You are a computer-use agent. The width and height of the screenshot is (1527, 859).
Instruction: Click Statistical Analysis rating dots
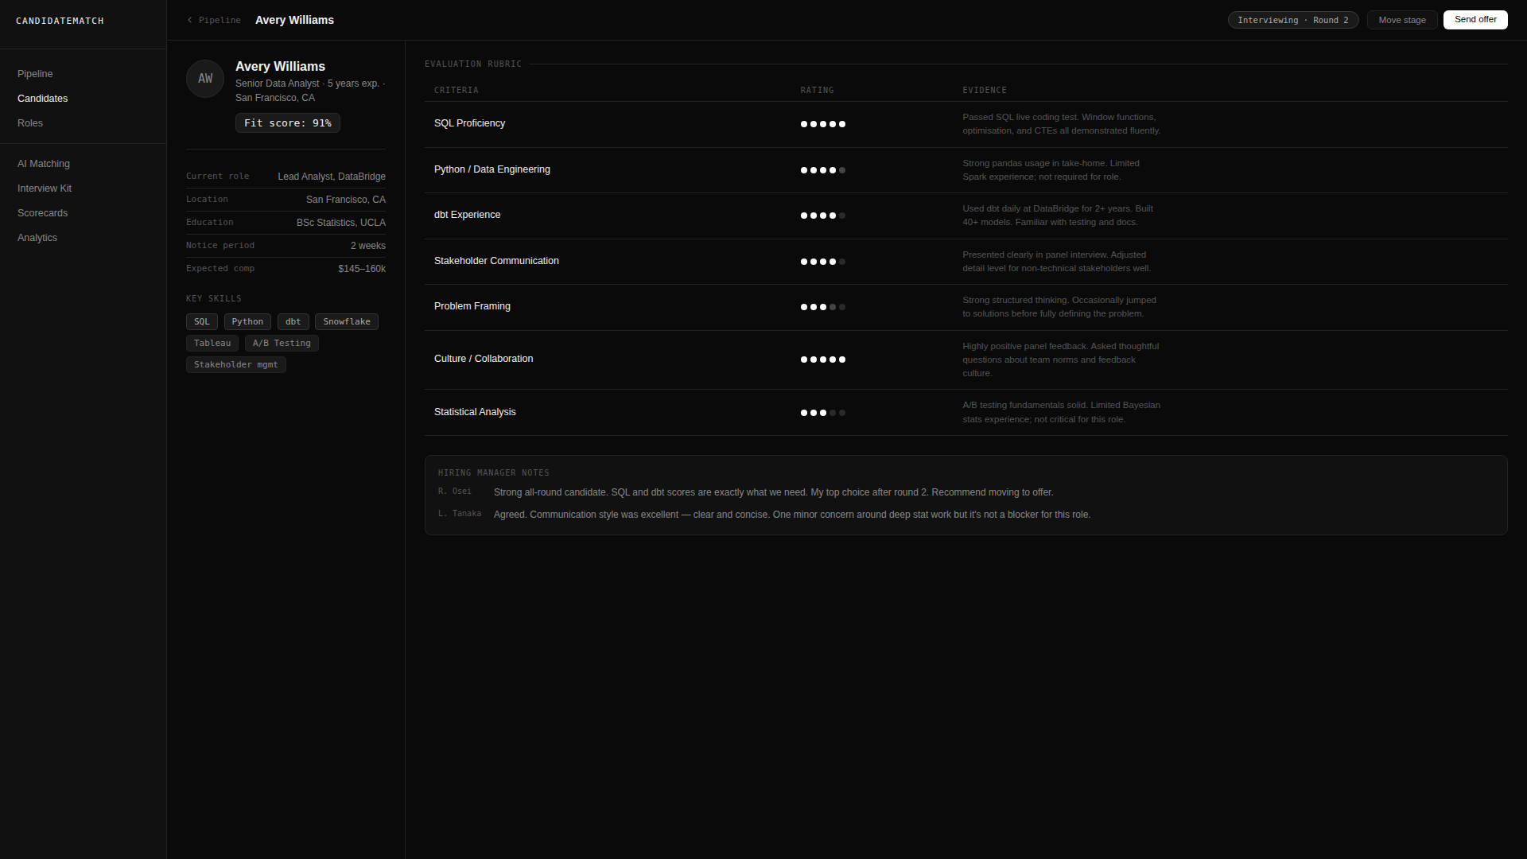(822, 413)
